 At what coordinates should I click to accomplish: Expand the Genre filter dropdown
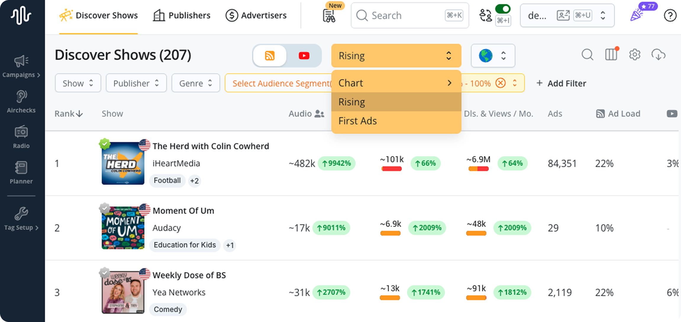[196, 83]
